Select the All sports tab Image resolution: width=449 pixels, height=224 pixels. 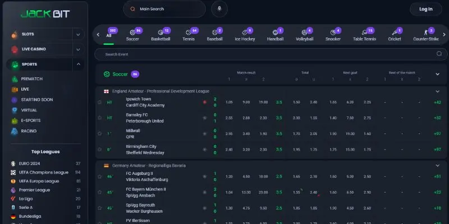point(109,35)
